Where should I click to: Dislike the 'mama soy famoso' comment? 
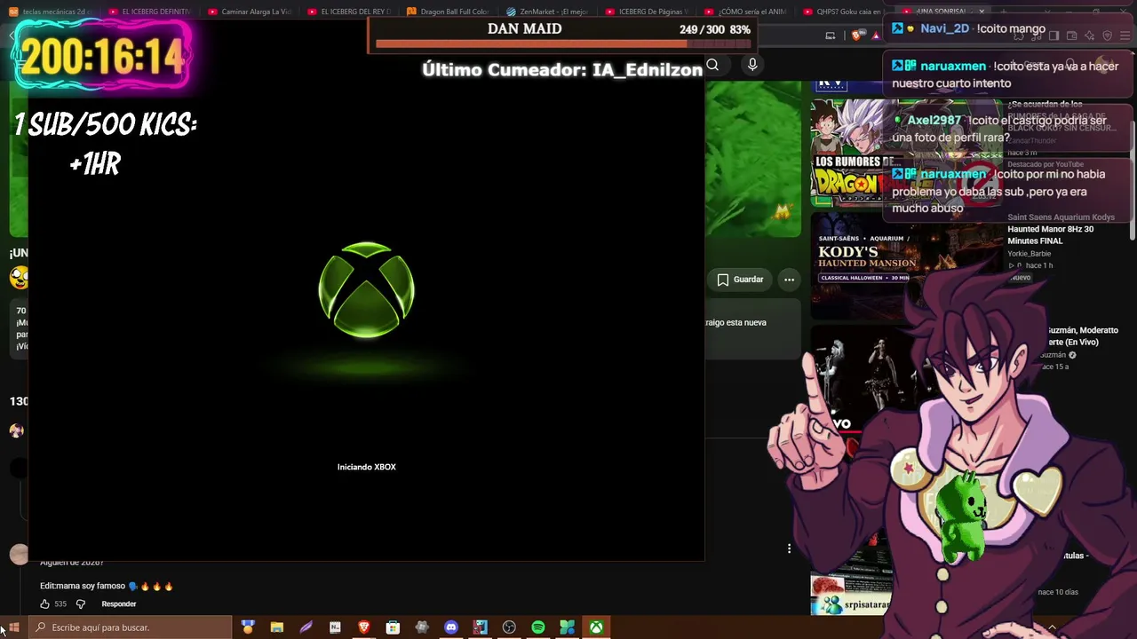click(x=81, y=604)
